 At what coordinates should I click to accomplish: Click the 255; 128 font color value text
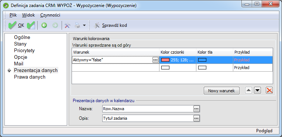tap(182, 60)
